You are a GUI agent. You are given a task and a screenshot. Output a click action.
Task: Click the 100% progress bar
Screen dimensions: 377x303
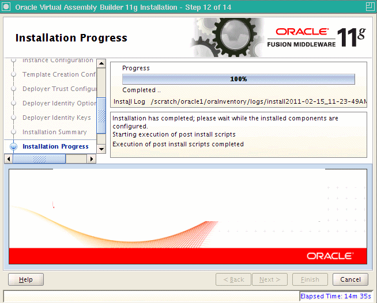click(x=239, y=79)
